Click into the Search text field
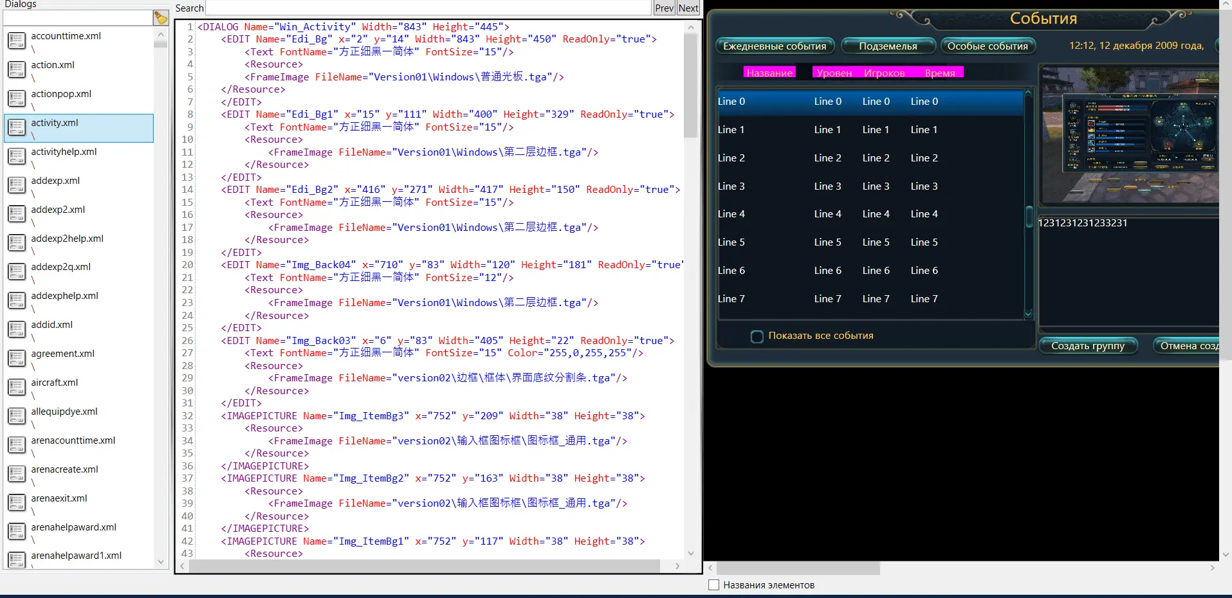Screen dimensions: 1232x598 coord(428,8)
